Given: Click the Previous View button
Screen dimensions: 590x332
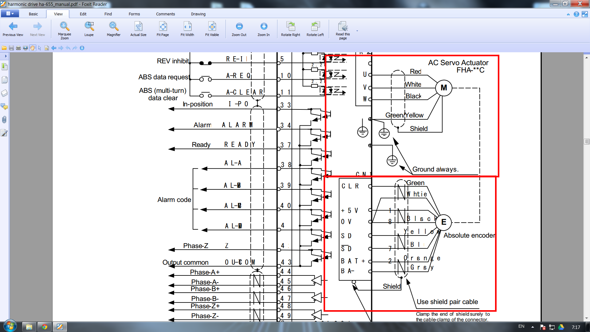Looking at the screenshot, I should point(13,30).
